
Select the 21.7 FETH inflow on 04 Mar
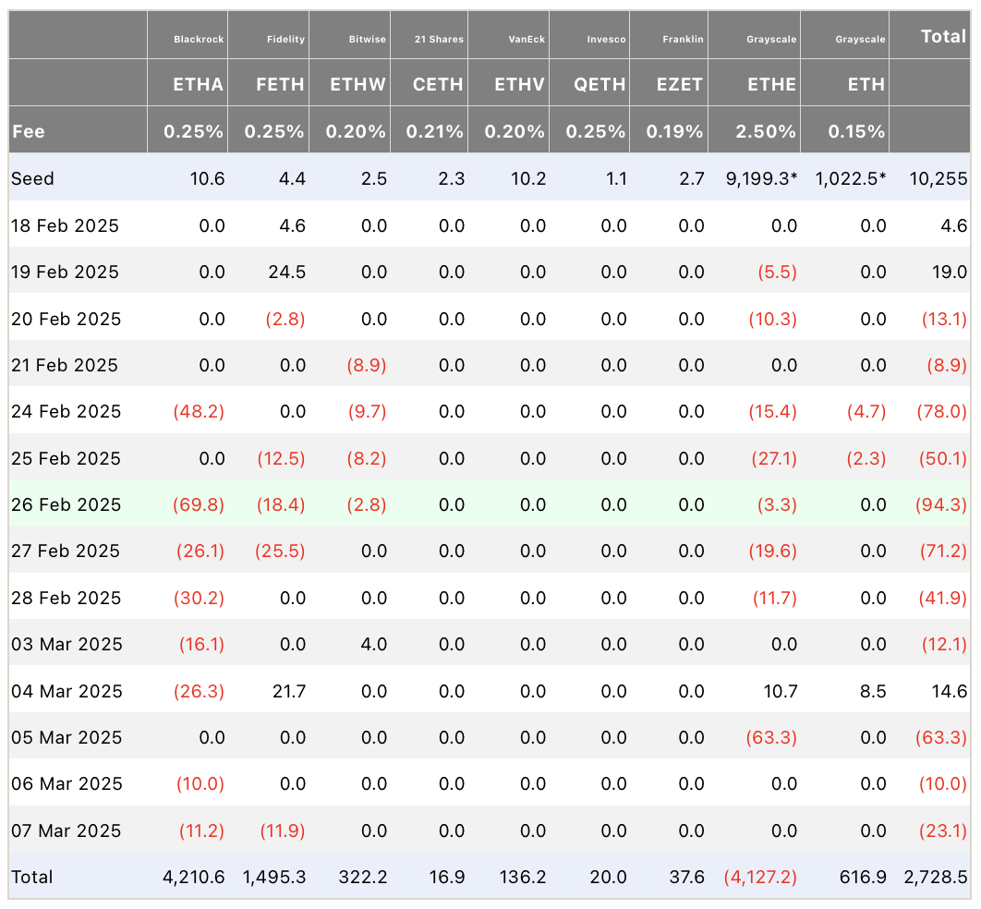coord(288,691)
